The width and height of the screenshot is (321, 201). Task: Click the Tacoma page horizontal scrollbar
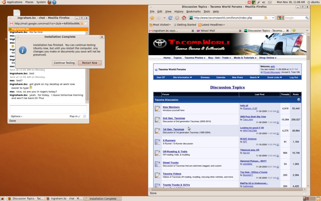coord(227,189)
